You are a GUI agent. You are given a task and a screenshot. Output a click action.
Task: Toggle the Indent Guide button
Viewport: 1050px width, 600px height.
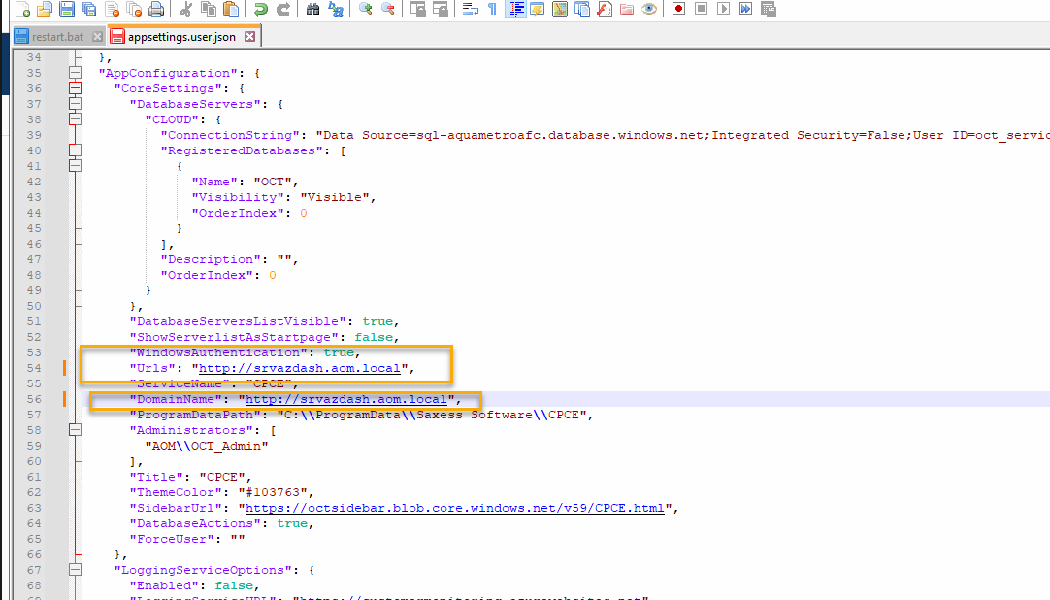pyautogui.click(x=514, y=9)
